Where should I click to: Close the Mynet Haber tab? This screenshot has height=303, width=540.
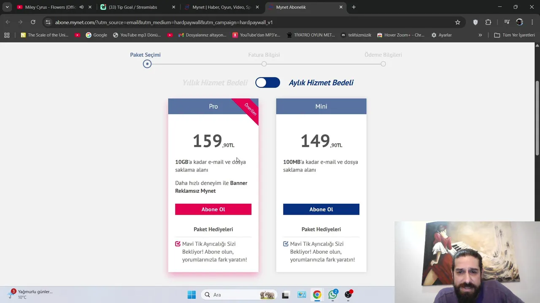point(257,7)
